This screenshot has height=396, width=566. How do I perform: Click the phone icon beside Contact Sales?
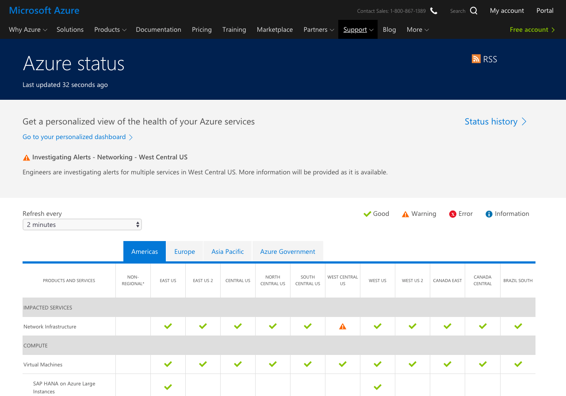click(434, 11)
